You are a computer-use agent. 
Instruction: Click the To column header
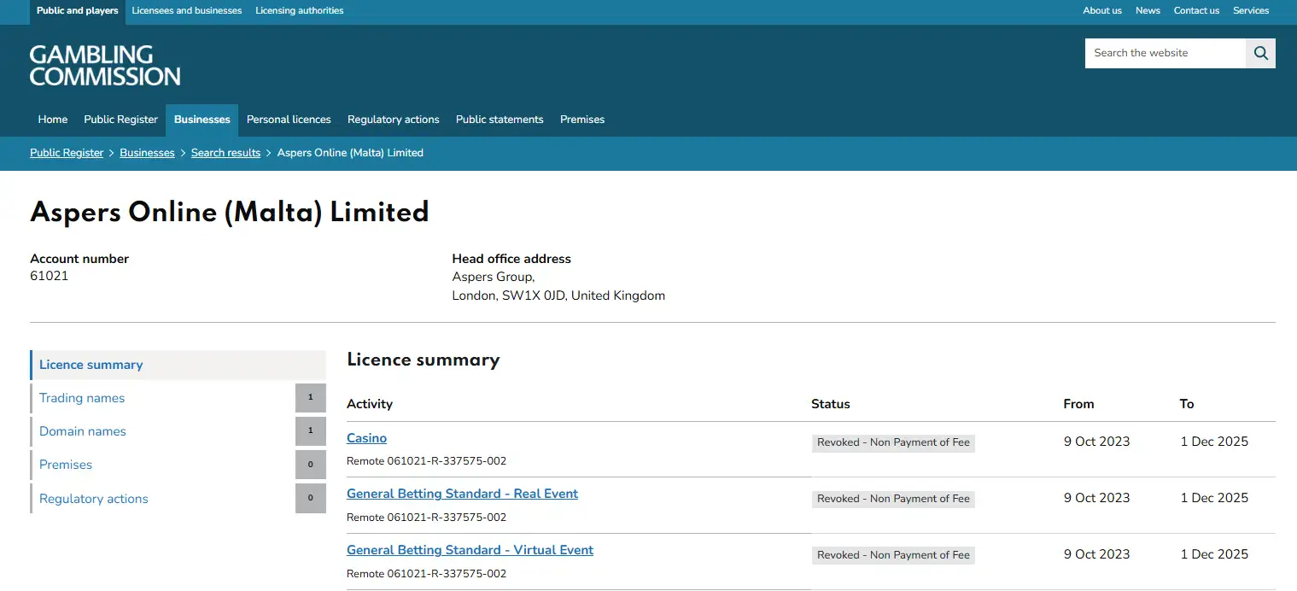1187,404
